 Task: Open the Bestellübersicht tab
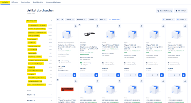tap(38, 2)
